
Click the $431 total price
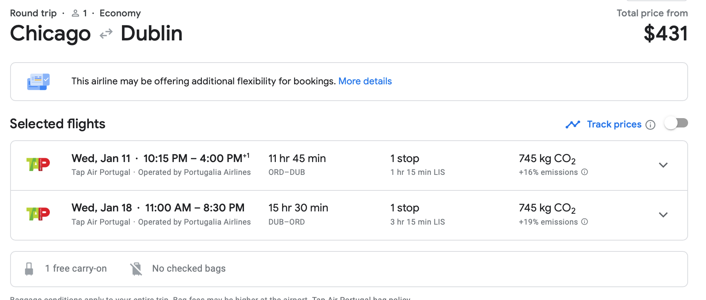point(665,33)
